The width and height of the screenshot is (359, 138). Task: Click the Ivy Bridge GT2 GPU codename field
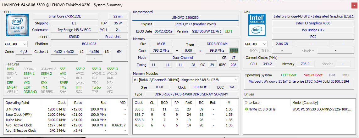[313, 30]
